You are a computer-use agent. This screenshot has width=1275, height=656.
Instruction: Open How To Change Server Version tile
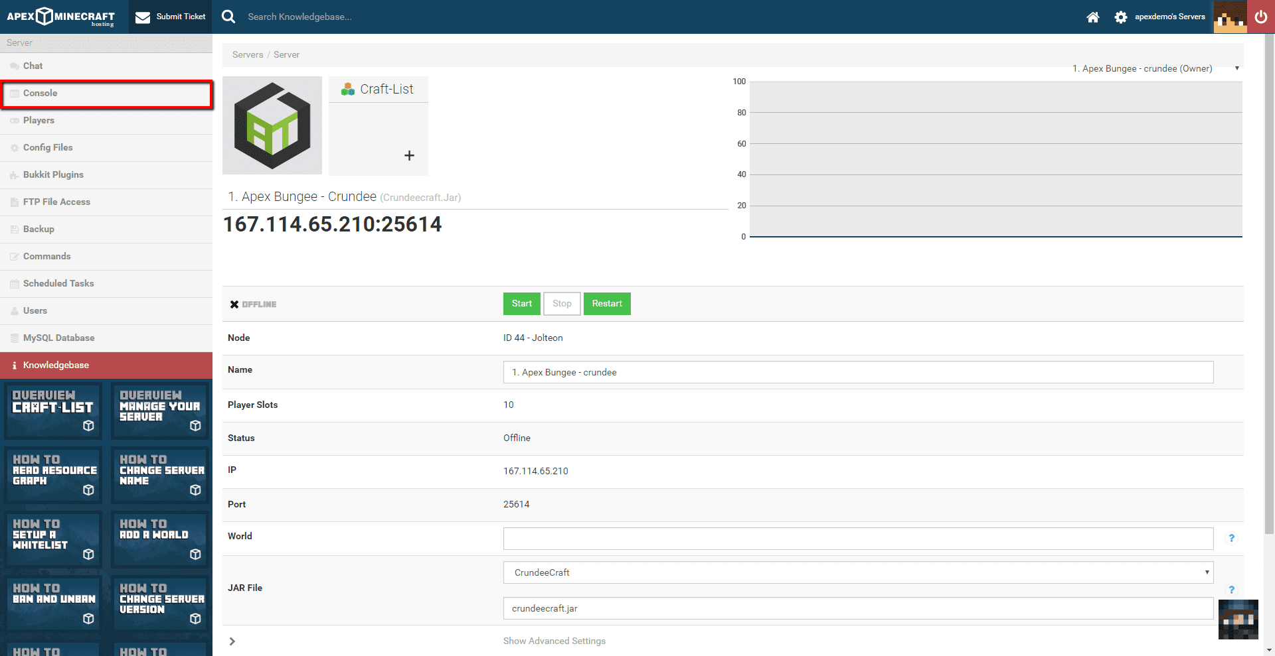pyautogui.click(x=160, y=604)
